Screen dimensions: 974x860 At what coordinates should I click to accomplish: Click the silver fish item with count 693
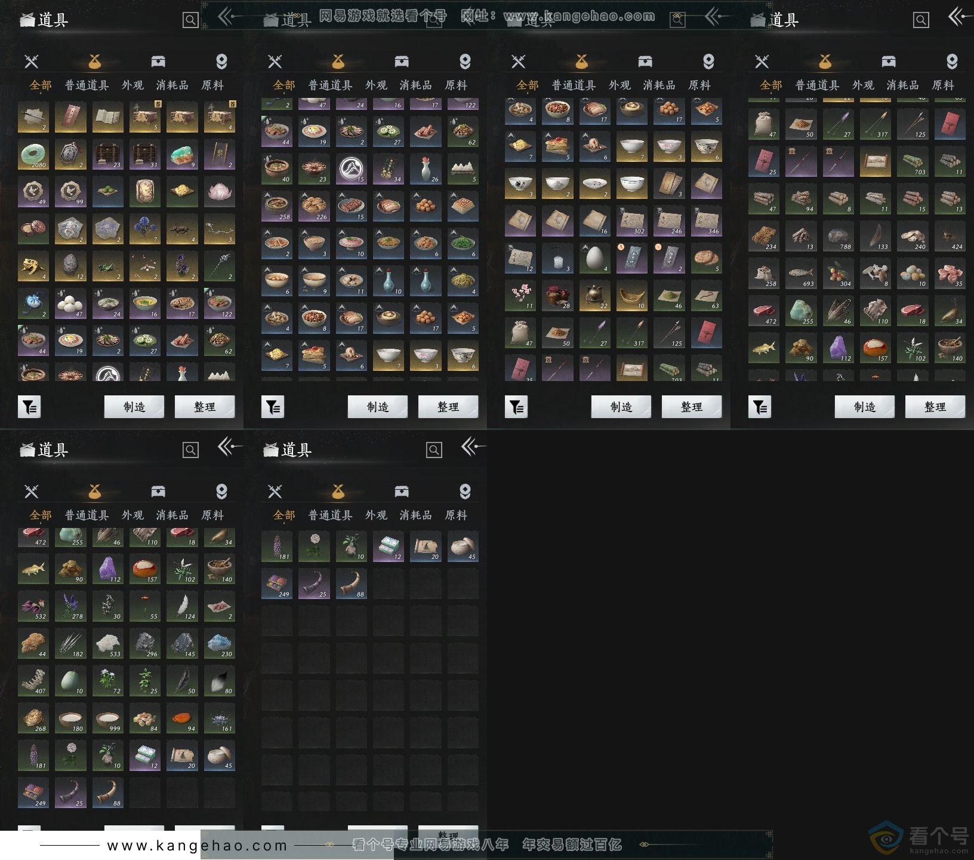(x=801, y=274)
